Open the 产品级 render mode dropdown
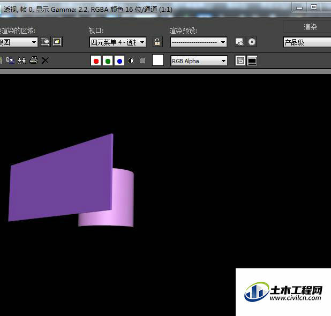331x316 pixels. [x=307, y=42]
